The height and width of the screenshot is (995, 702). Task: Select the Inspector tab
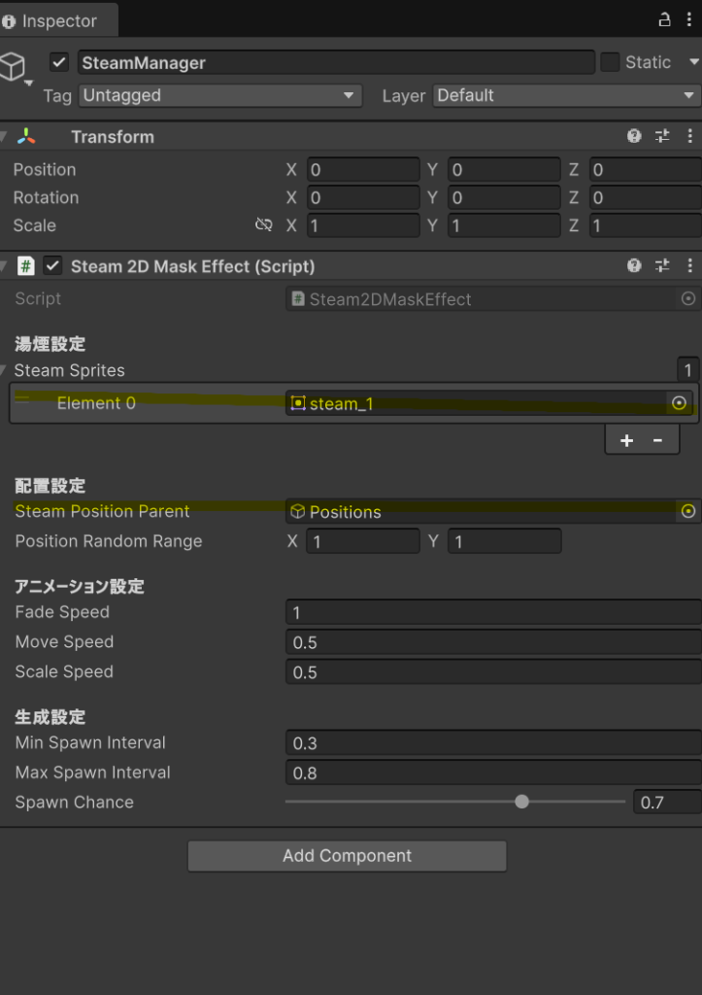[x=58, y=20]
